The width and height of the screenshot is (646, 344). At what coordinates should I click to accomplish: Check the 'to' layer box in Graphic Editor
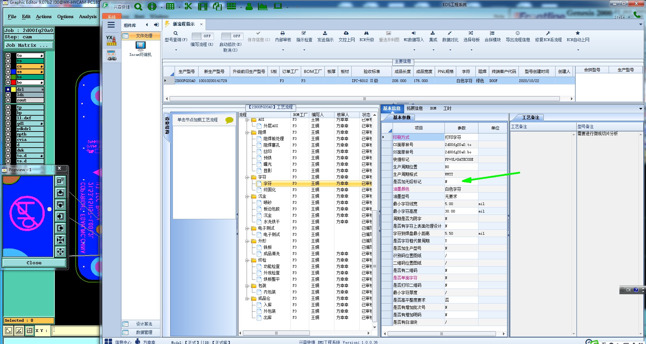pos(8,55)
